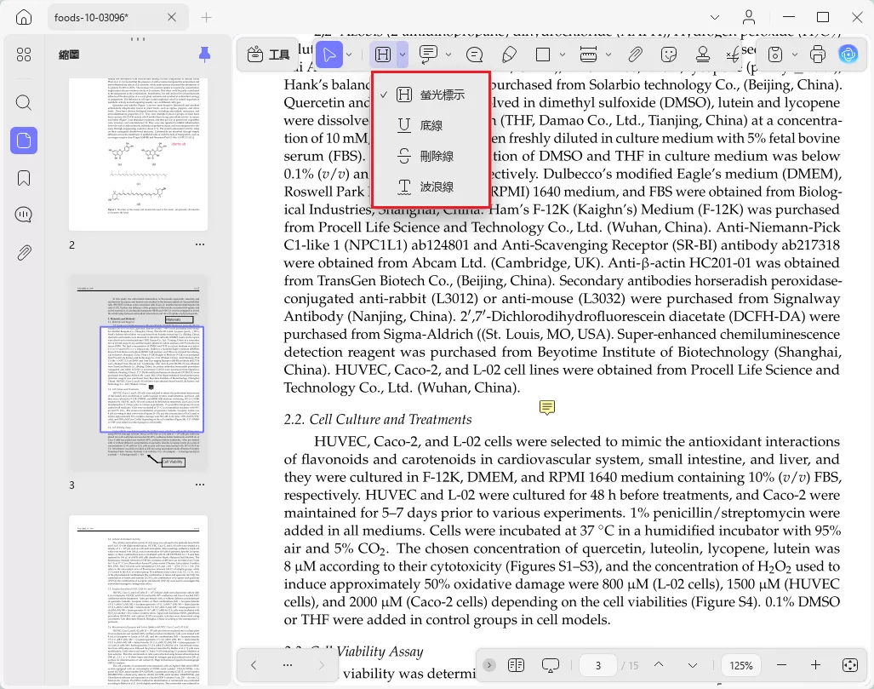Click the 工具 tools button
The width and height of the screenshot is (874, 689).
(x=269, y=55)
